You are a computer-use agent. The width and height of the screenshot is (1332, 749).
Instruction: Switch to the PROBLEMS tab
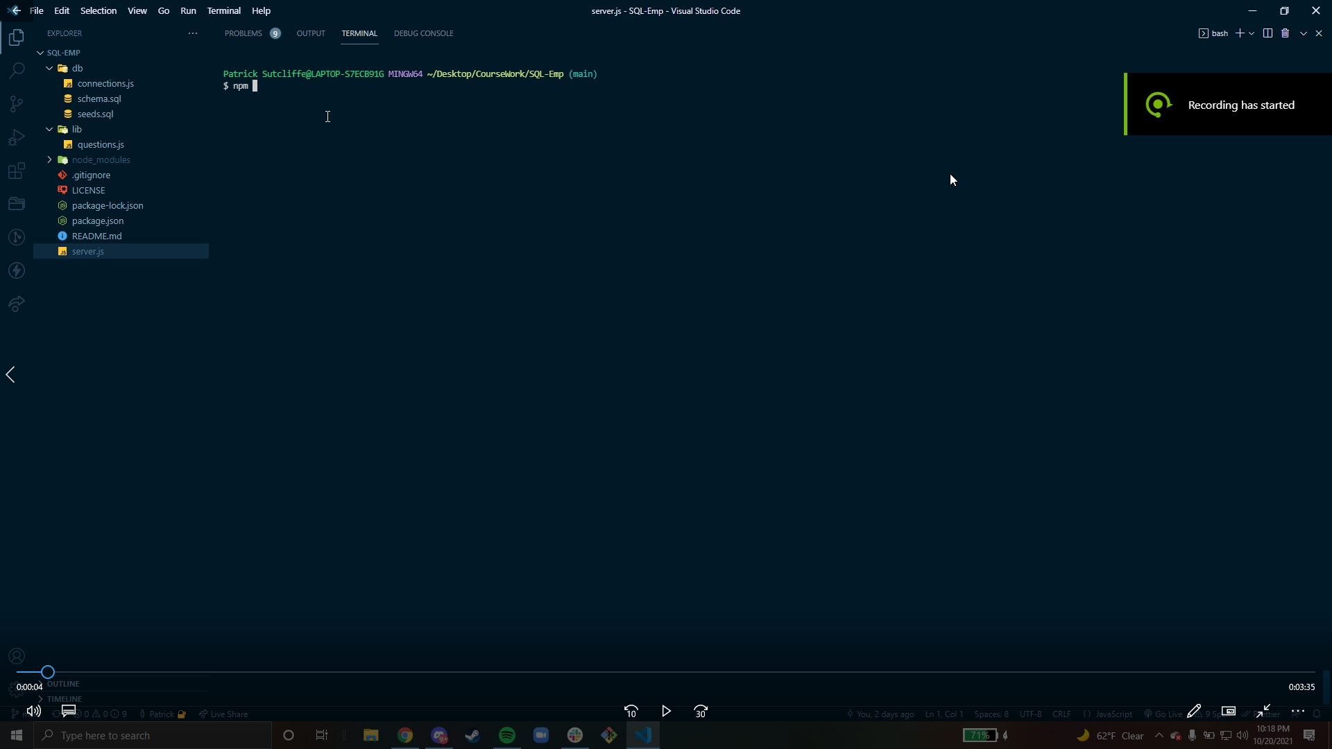(x=243, y=33)
